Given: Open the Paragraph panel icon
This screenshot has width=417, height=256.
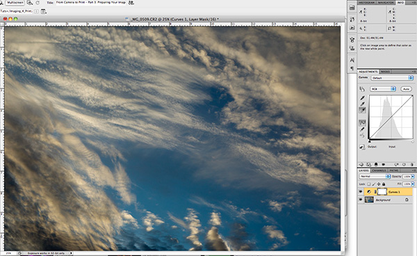Looking at the screenshot, I should (352, 68).
